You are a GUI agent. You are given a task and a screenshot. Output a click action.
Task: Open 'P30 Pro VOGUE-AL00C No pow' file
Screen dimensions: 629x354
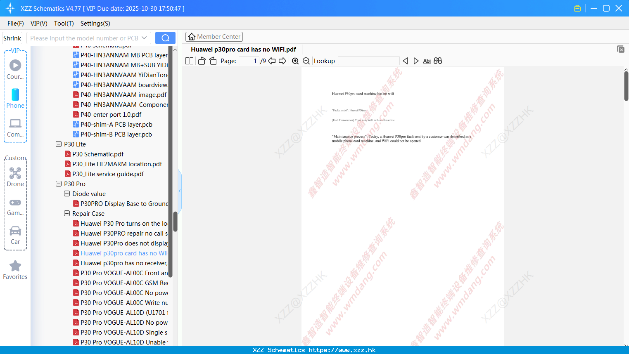120,293
